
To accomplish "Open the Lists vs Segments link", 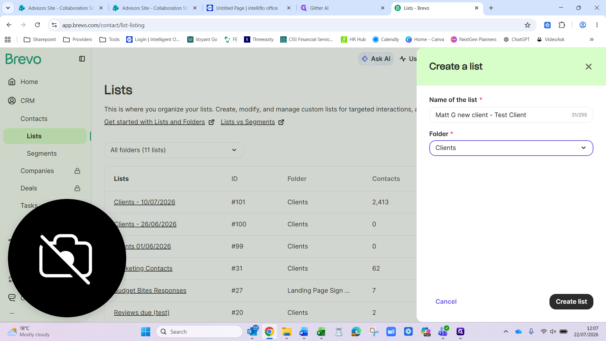I will (x=248, y=122).
